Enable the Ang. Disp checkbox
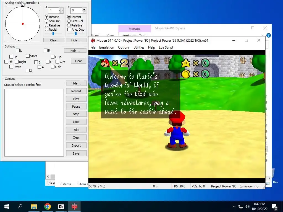Image resolution: width=283 pixels, height=212 pixels. tap(69, 29)
